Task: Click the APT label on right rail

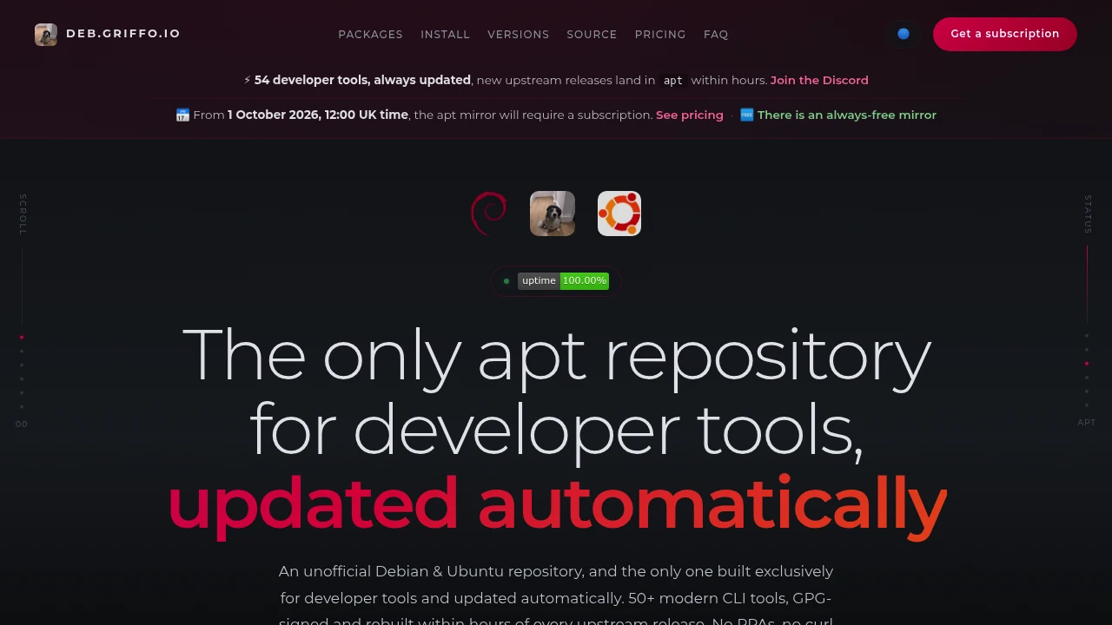Action: coord(1087,423)
